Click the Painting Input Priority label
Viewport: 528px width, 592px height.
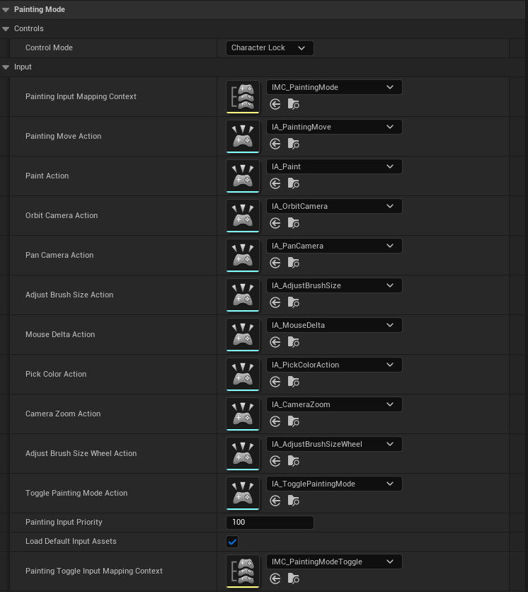point(64,522)
